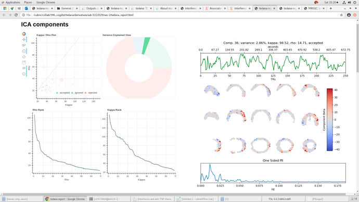359x202 pixels.
Task: Close the General tab
Action: pos(76,8)
